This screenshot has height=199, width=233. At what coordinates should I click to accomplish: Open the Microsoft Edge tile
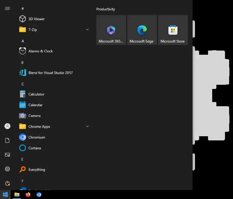point(142,30)
